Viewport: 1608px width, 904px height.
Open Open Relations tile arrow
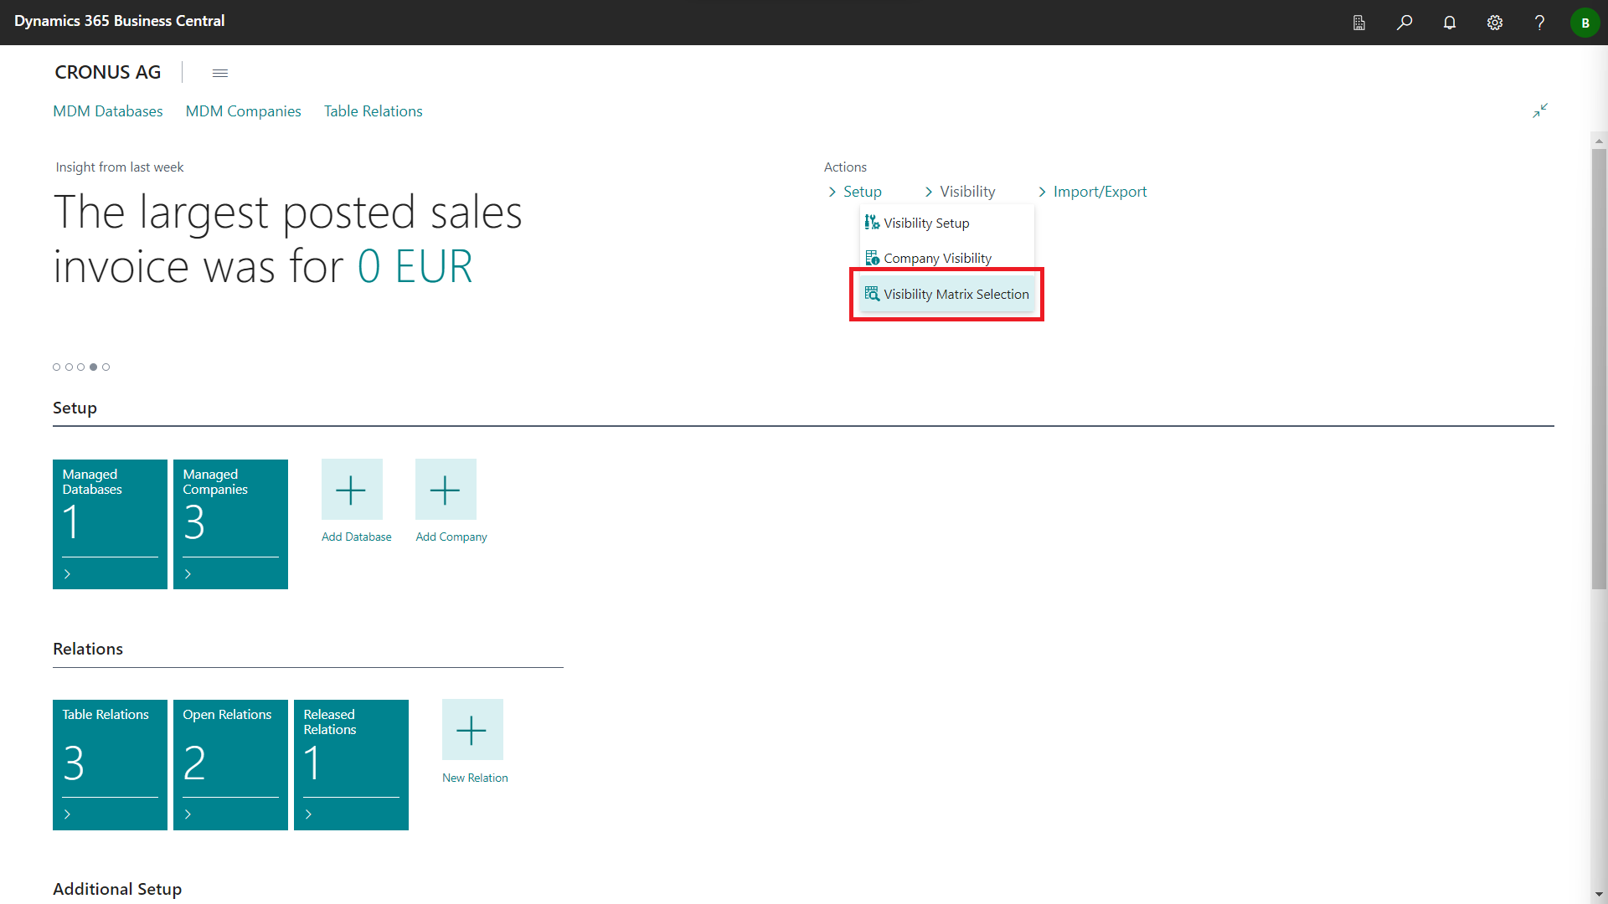188,814
